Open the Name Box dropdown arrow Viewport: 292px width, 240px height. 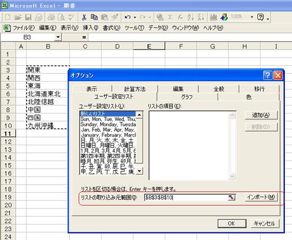point(58,37)
